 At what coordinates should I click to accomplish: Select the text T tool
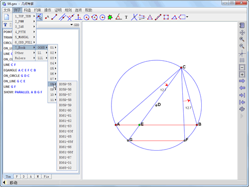126,17
